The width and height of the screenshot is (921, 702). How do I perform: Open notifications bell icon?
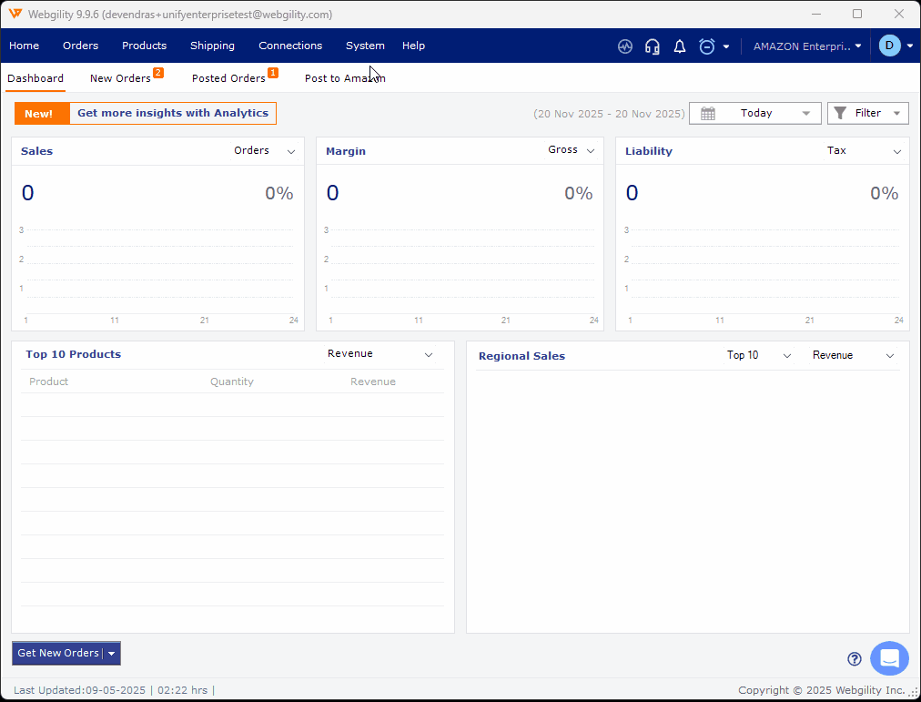pos(679,46)
